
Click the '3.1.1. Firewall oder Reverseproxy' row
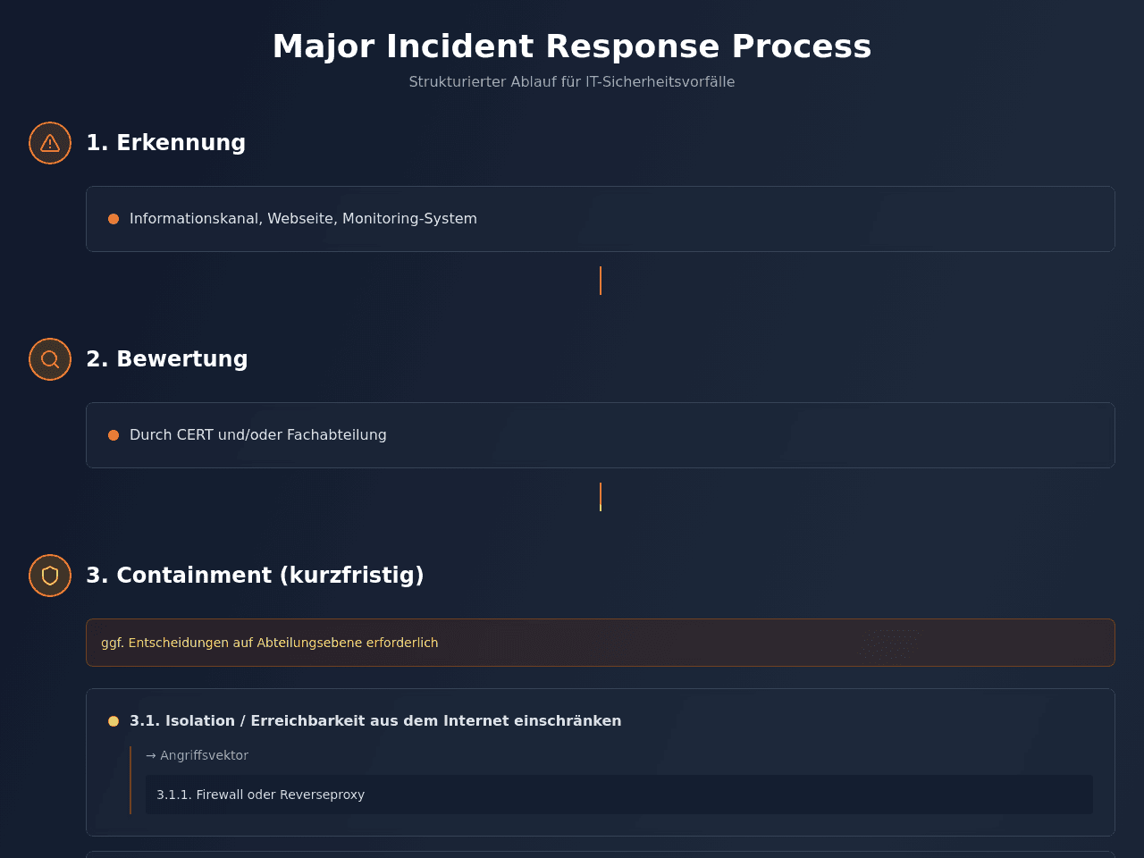click(619, 795)
